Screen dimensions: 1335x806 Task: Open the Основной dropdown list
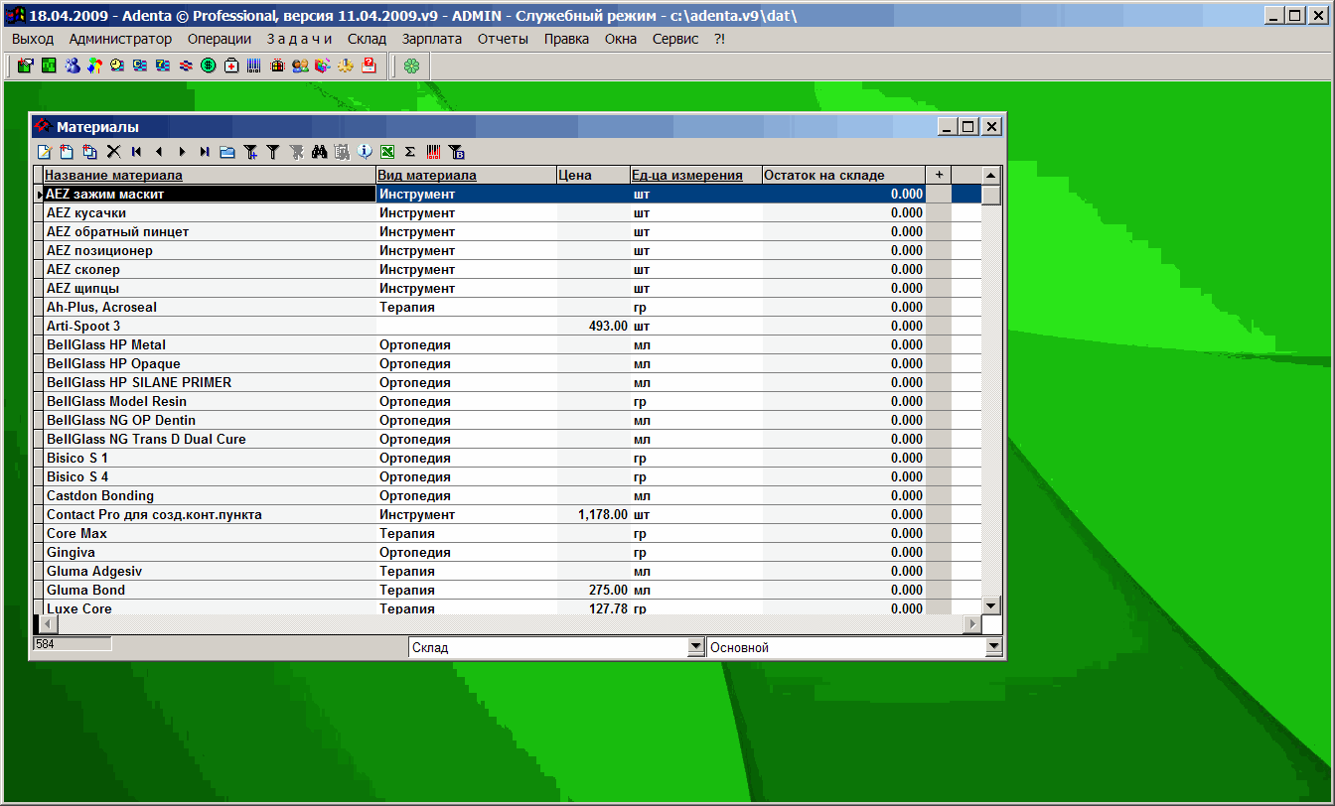point(993,647)
